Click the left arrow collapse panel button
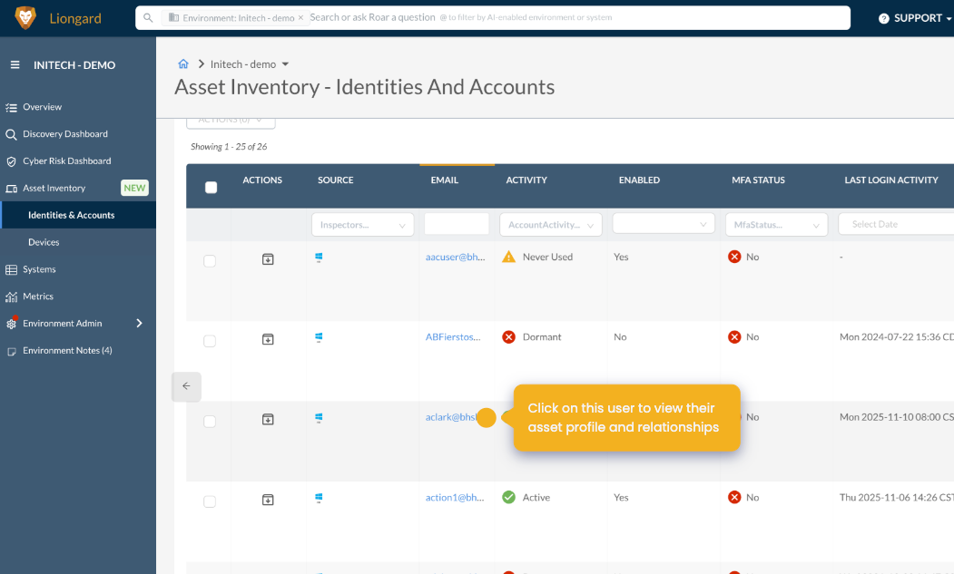This screenshot has width=954, height=574. [186, 386]
